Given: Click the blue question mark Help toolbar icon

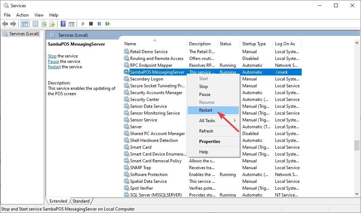Looking at the screenshot, I should tap(63, 24).
